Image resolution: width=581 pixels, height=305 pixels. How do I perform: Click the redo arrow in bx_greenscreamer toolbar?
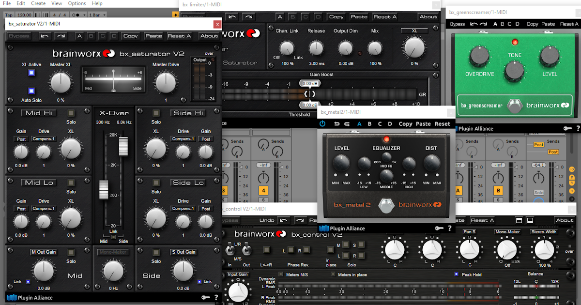click(484, 24)
